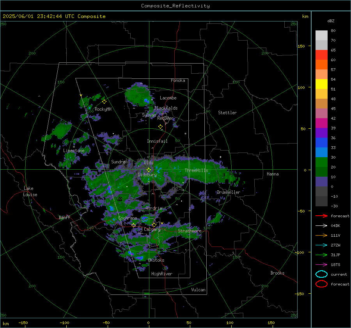Click the Ponoka city label
This screenshot has width=351, height=328.
point(178,80)
